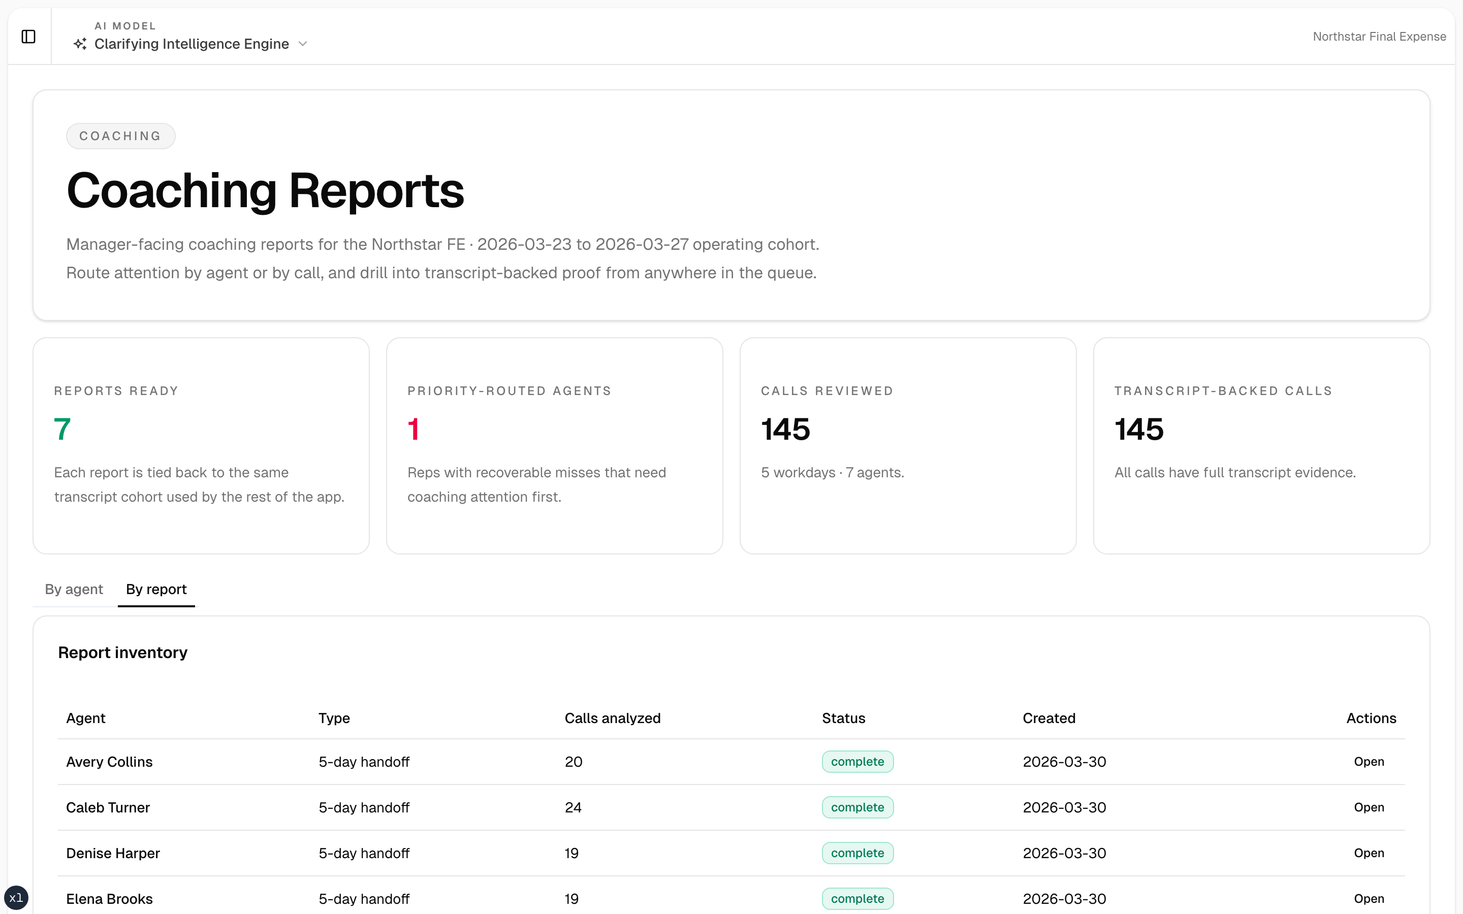This screenshot has width=1463, height=914.
Task: Click the sparkle AI model icon
Action: click(x=79, y=44)
